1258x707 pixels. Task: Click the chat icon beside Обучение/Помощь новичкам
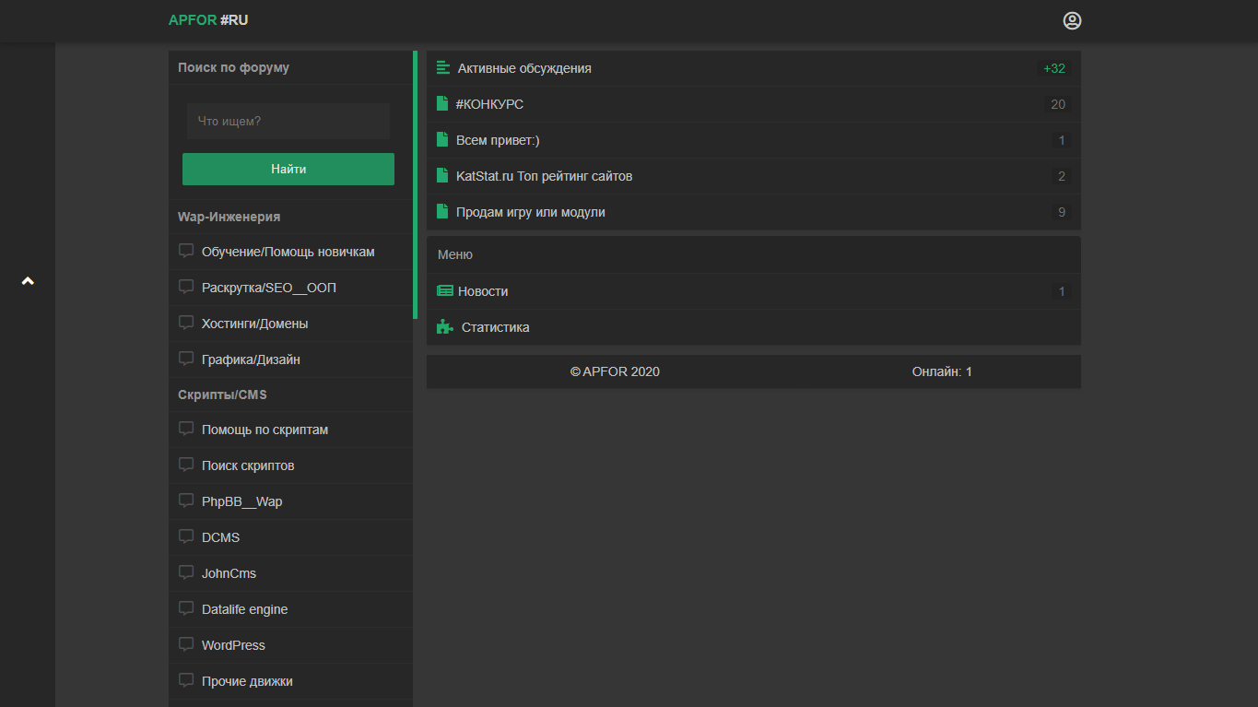click(186, 251)
